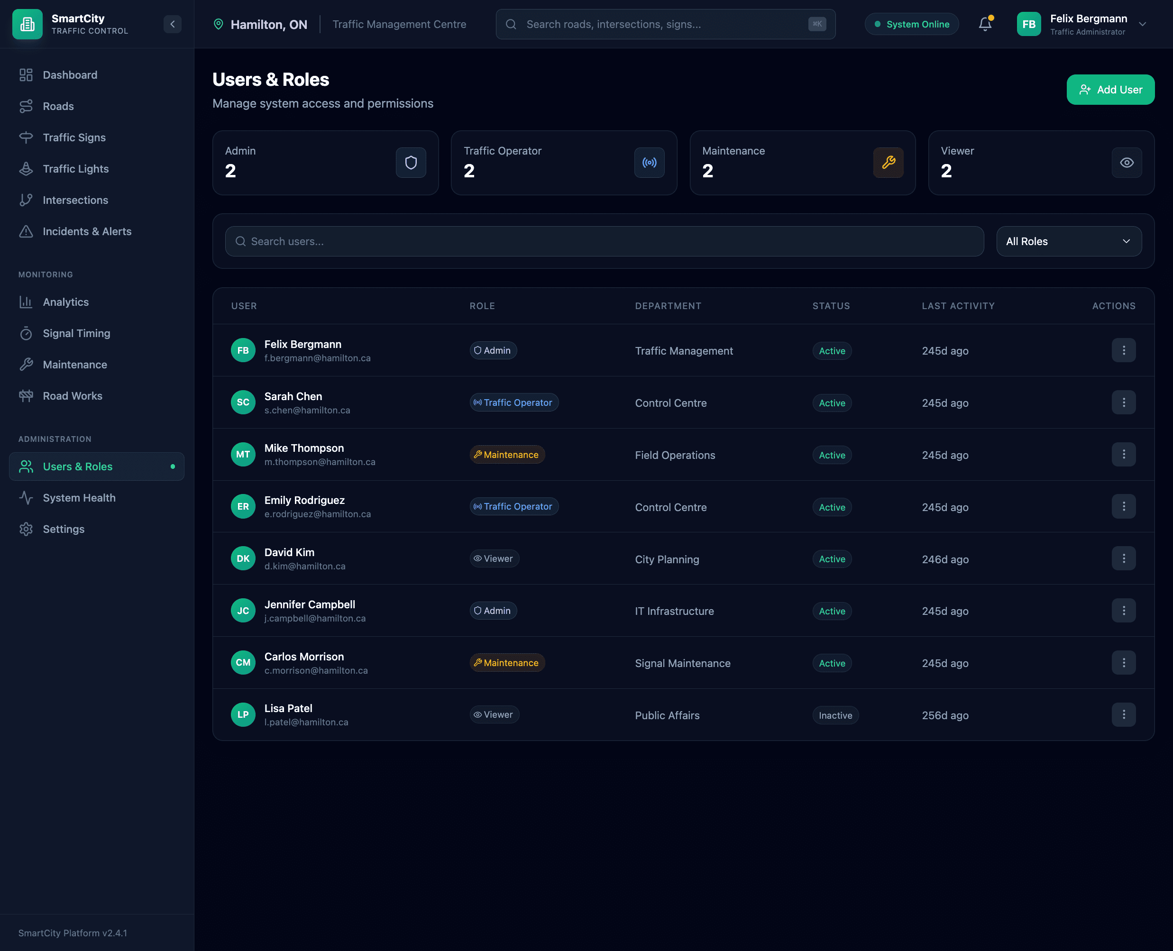Open the All Roles filter dropdown

pos(1068,242)
